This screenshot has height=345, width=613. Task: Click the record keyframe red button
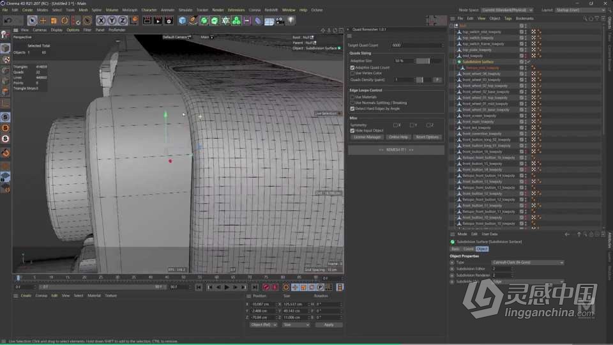pos(266,287)
